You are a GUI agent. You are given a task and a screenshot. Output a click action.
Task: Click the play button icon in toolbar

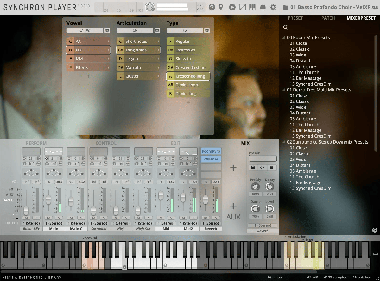232,7
